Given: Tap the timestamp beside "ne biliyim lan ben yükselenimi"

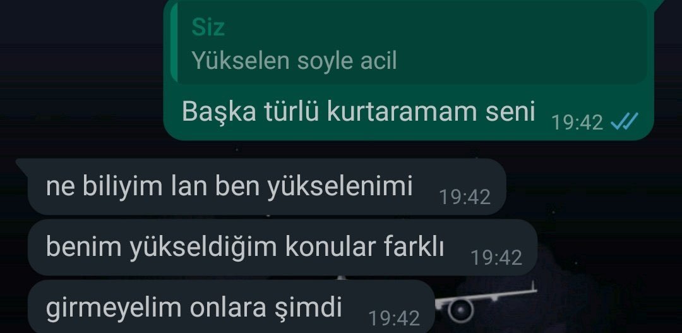Looking at the screenshot, I should pyautogui.click(x=465, y=197).
